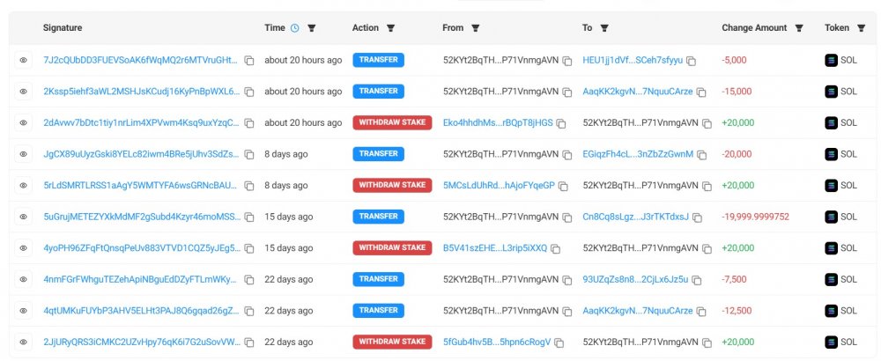Image resolution: width=881 pixels, height=361 pixels.
Task: Copy signature starting with 7J2cQUbDD3
Action: coord(249,61)
